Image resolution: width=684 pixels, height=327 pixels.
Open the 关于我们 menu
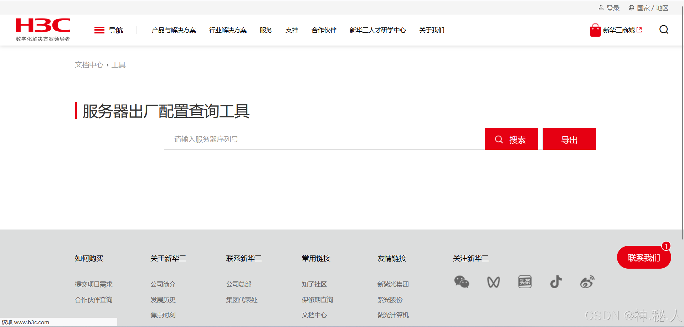tap(432, 30)
